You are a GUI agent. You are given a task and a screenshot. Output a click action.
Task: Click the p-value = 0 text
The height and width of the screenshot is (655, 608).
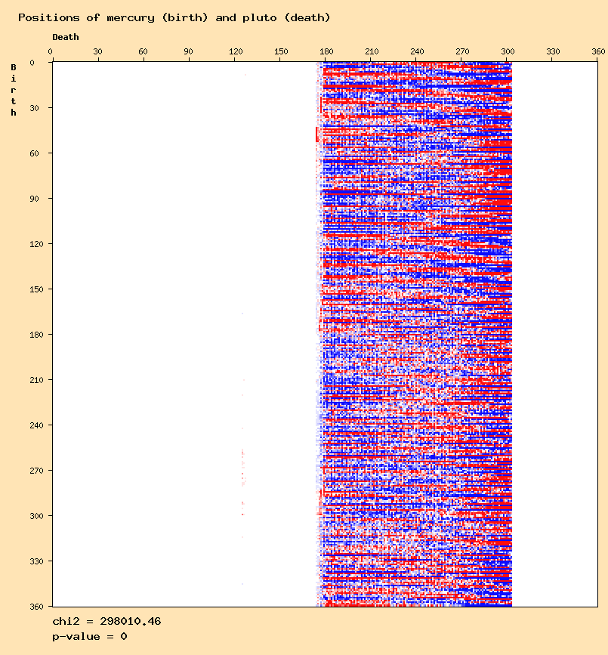89,637
